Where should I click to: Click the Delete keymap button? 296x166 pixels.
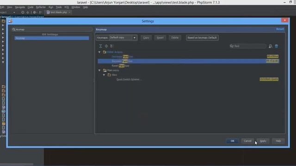pos(175,38)
